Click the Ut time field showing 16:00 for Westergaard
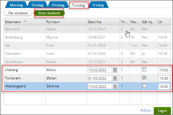 pyautogui.click(x=164, y=86)
